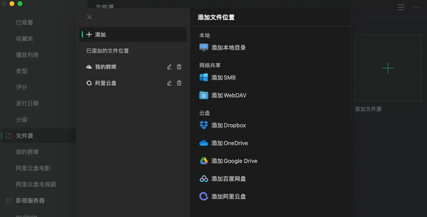The width and height of the screenshot is (427, 217).
Task: Click the blue 阿里云盘 logo icon
Action: click(x=204, y=196)
